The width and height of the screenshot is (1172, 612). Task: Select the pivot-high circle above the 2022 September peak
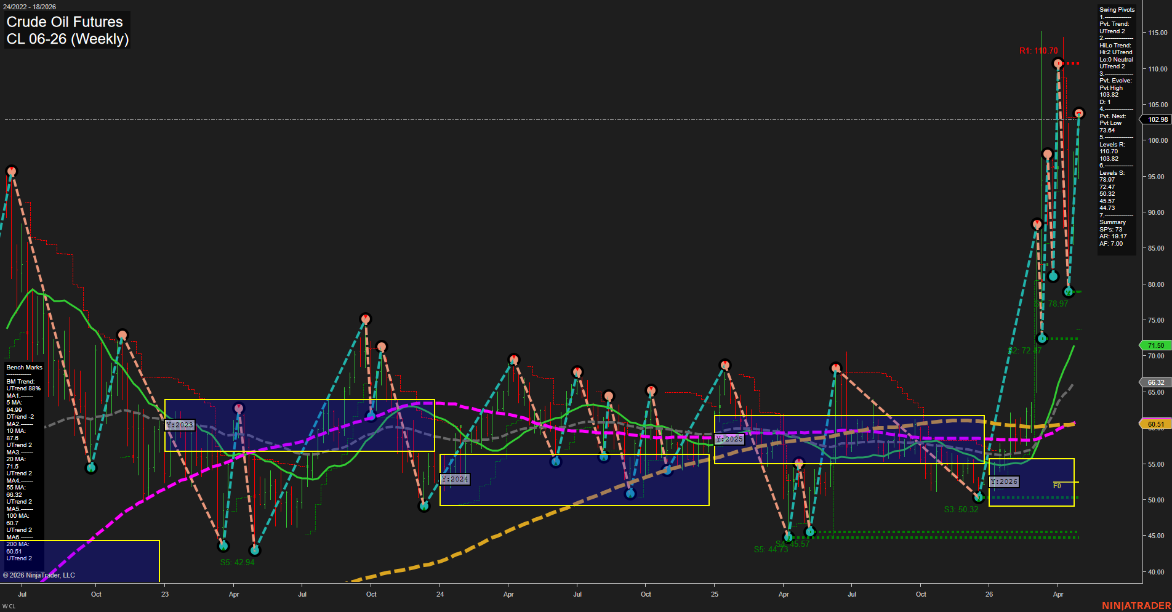click(11, 170)
